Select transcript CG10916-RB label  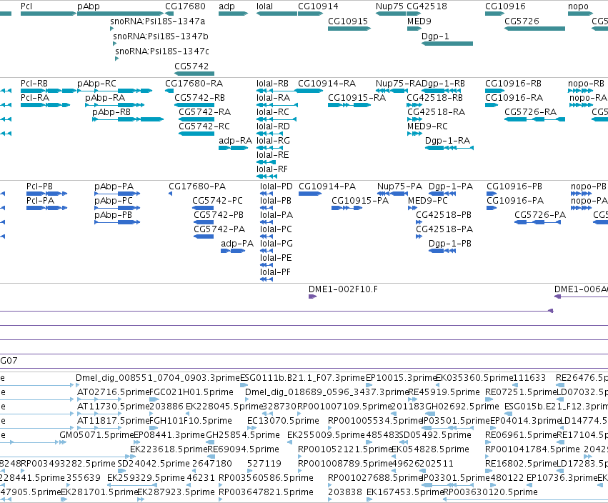514,84
